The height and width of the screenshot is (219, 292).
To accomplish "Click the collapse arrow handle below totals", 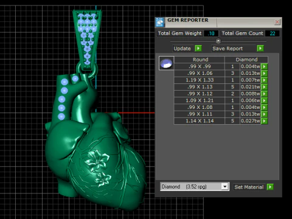I will click(218, 41).
